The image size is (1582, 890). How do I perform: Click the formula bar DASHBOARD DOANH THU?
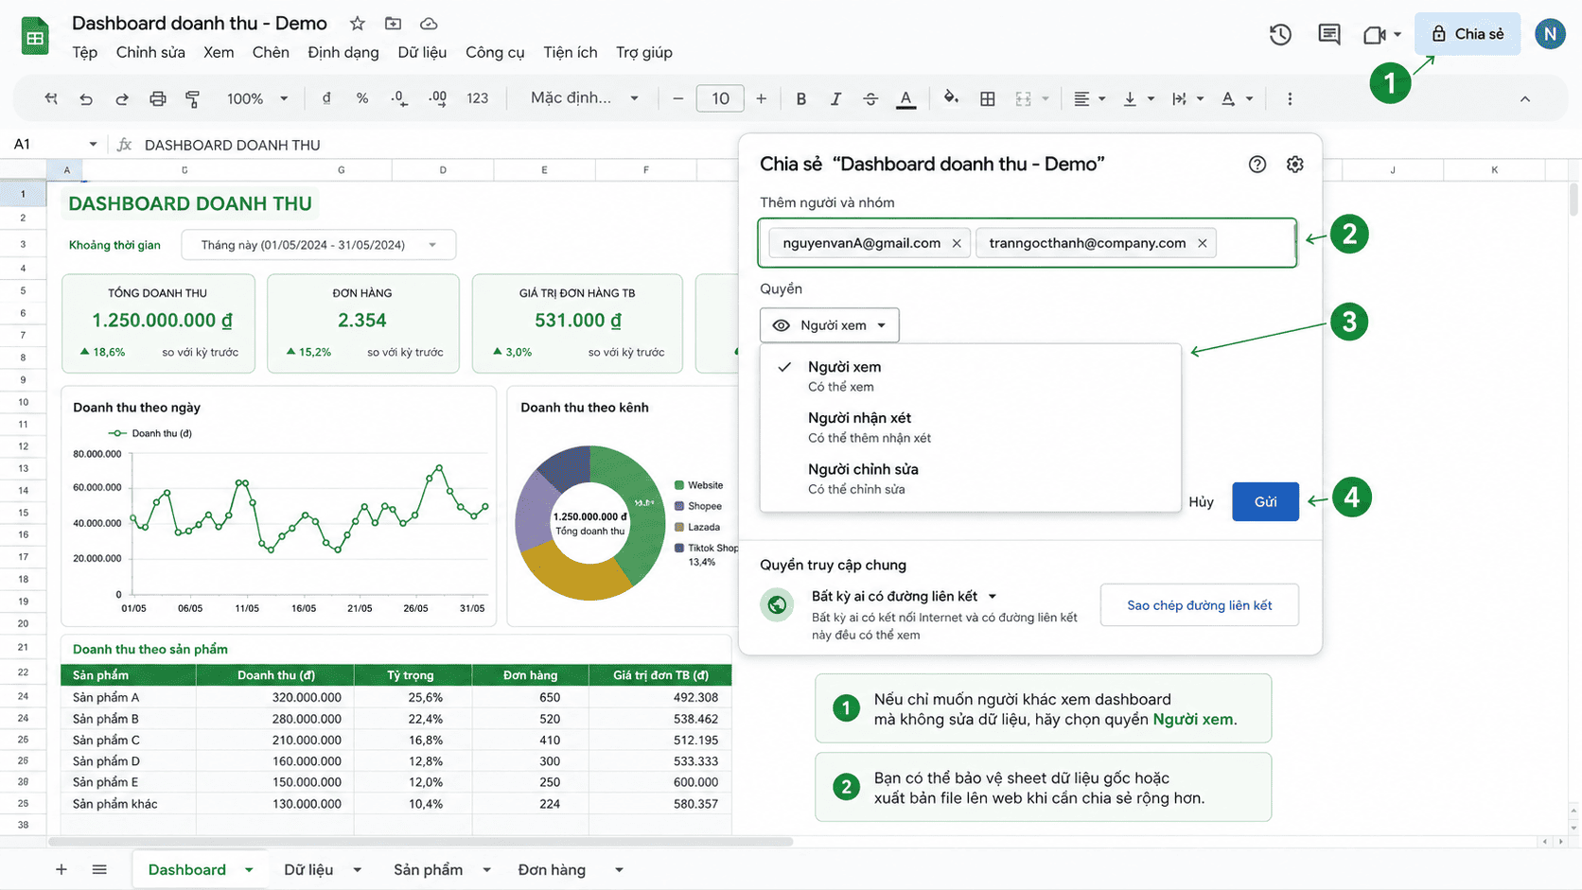233,145
